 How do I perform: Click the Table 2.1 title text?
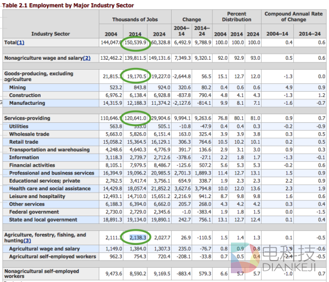[x=68, y=4]
